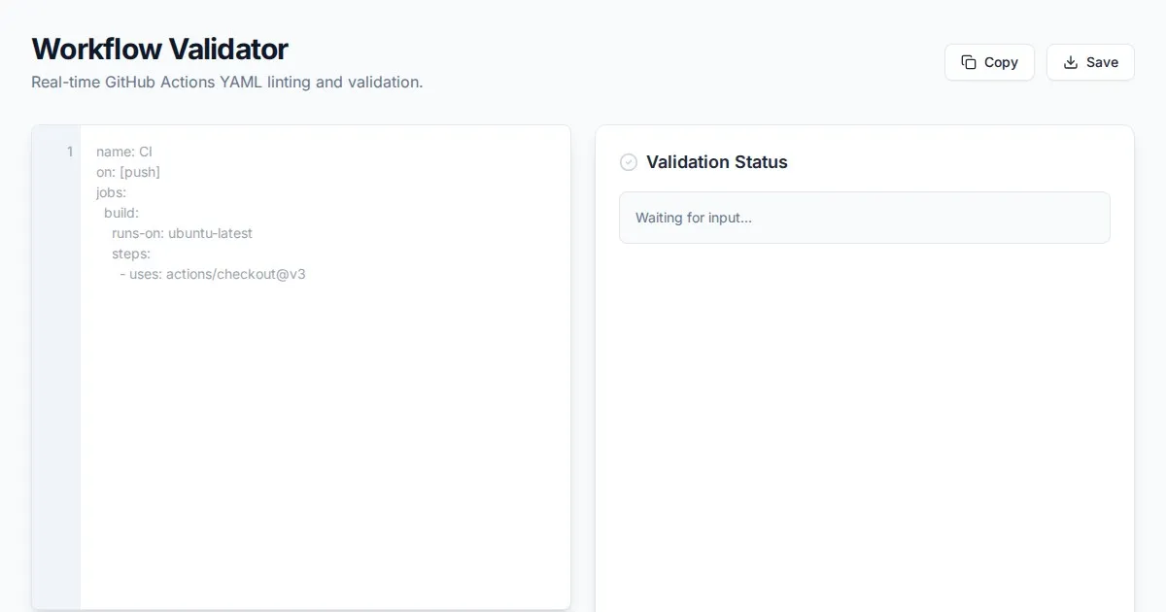Click the "jobs:" line in the editor
The height and width of the screenshot is (612, 1166).
[x=111, y=192]
